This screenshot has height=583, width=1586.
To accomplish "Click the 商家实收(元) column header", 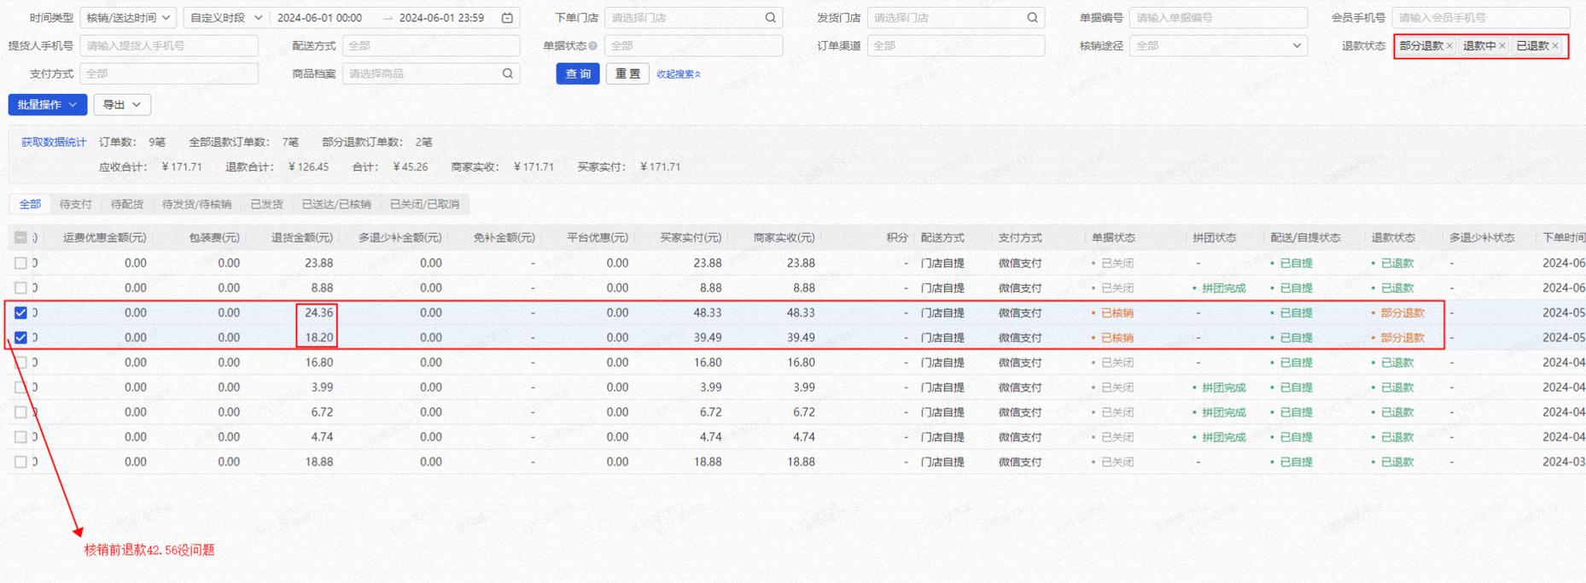I will (x=784, y=238).
